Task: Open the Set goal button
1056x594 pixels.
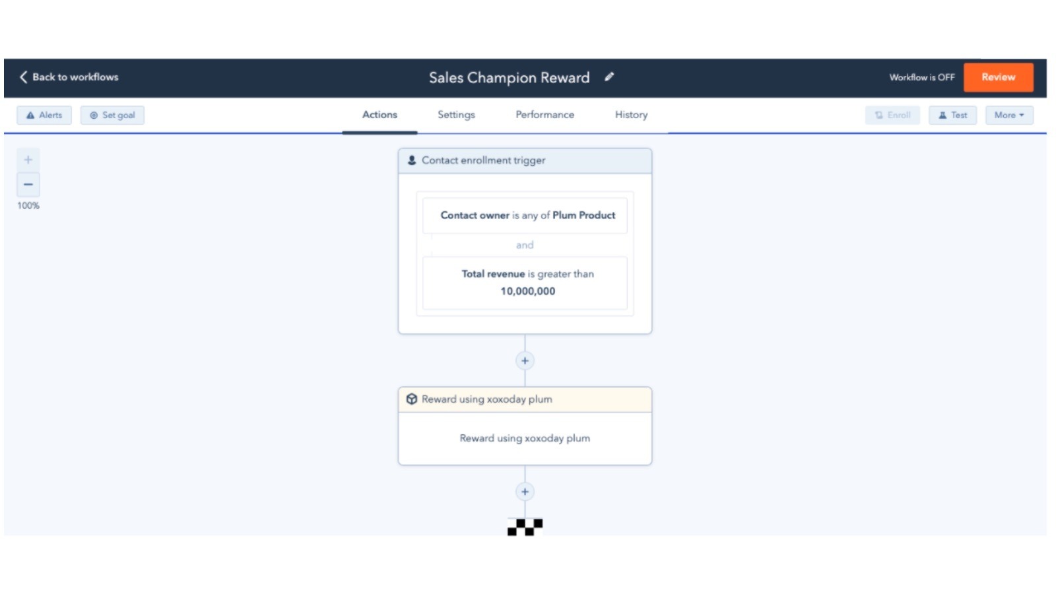Action: [112, 115]
